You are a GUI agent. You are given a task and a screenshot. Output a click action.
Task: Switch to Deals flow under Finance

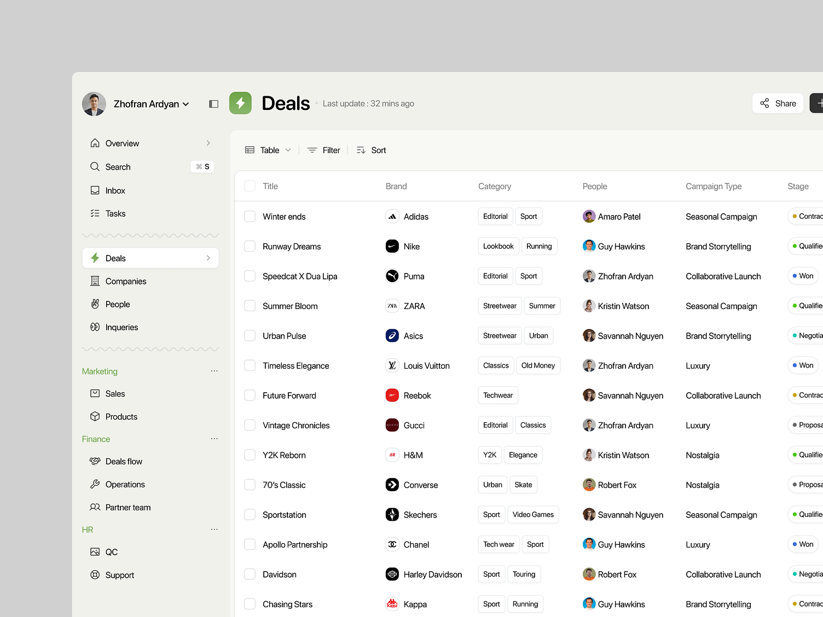(x=124, y=461)
